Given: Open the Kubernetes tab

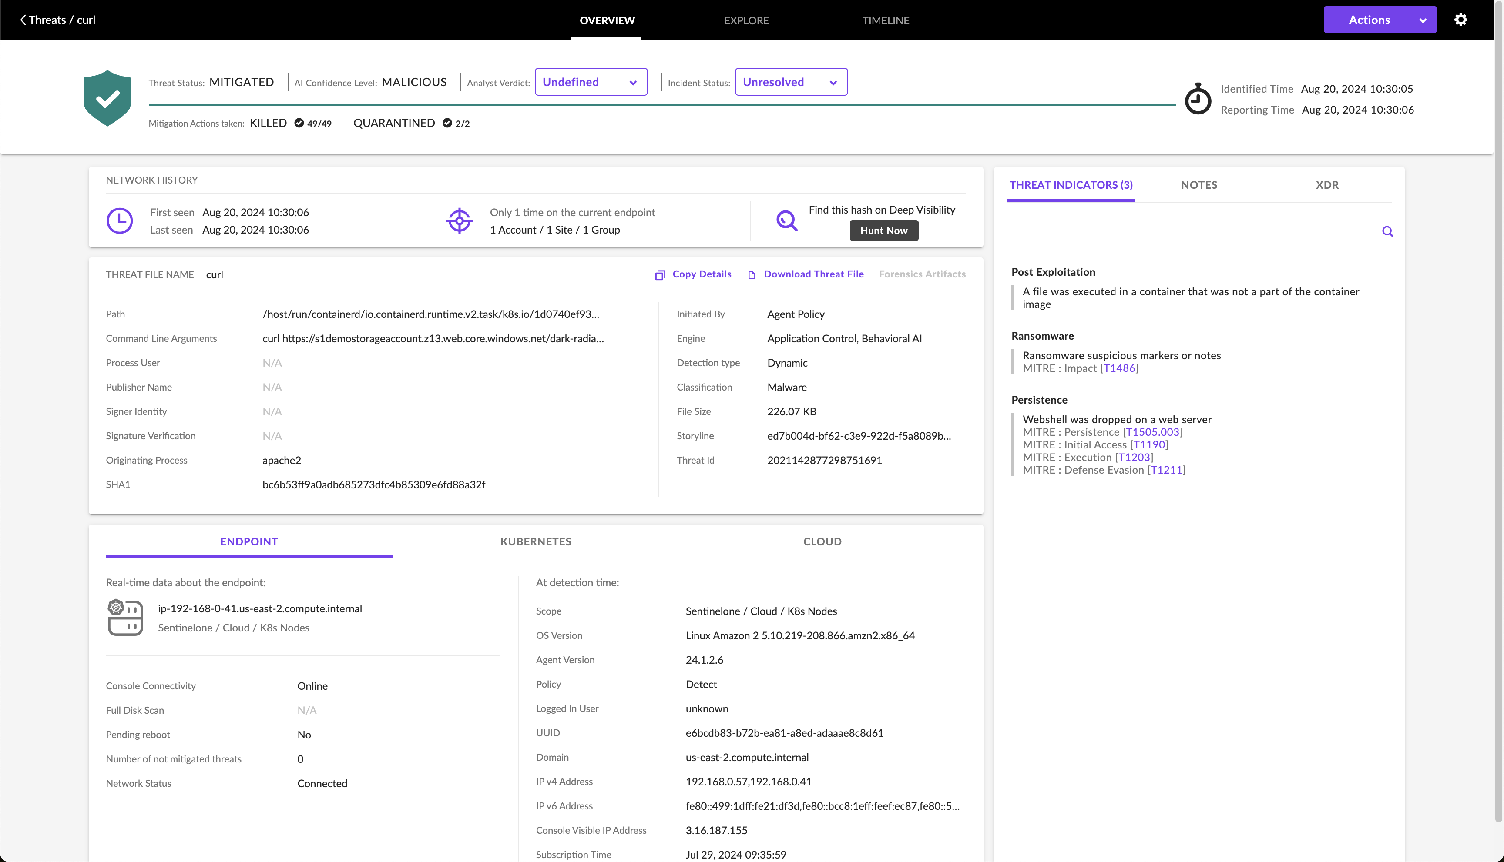Looking at the screenshot, I should click(x=535, y=541).
